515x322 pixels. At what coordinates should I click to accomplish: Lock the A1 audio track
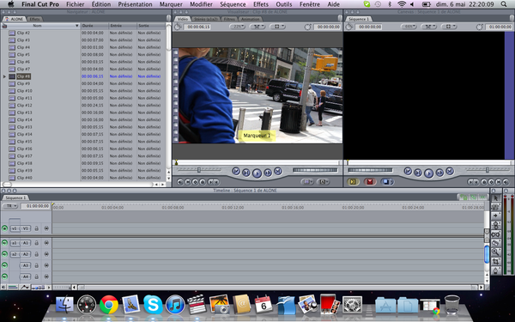tap(36, 243)
